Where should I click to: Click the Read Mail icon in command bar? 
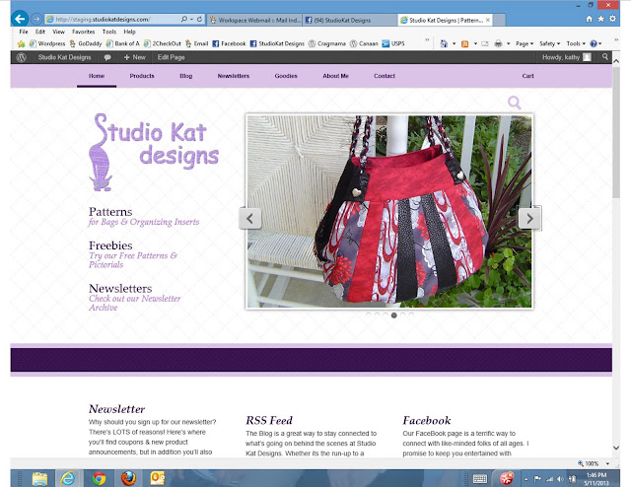coord(485,43)
